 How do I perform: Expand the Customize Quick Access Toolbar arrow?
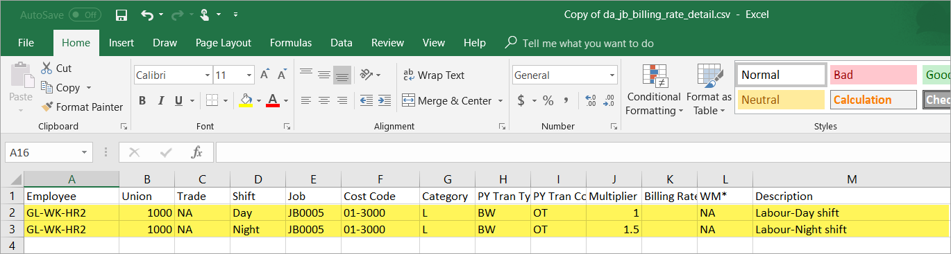(x=235, y=15)
